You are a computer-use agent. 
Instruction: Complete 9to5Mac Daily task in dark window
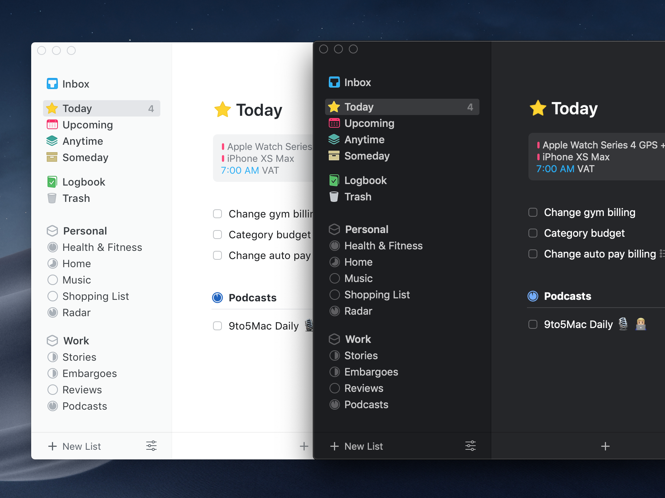(533, 324)
